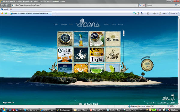This screenshot has height=112, width=180.
Task: Select the beige Corona logo thumbnail
Action: point(113,39)
